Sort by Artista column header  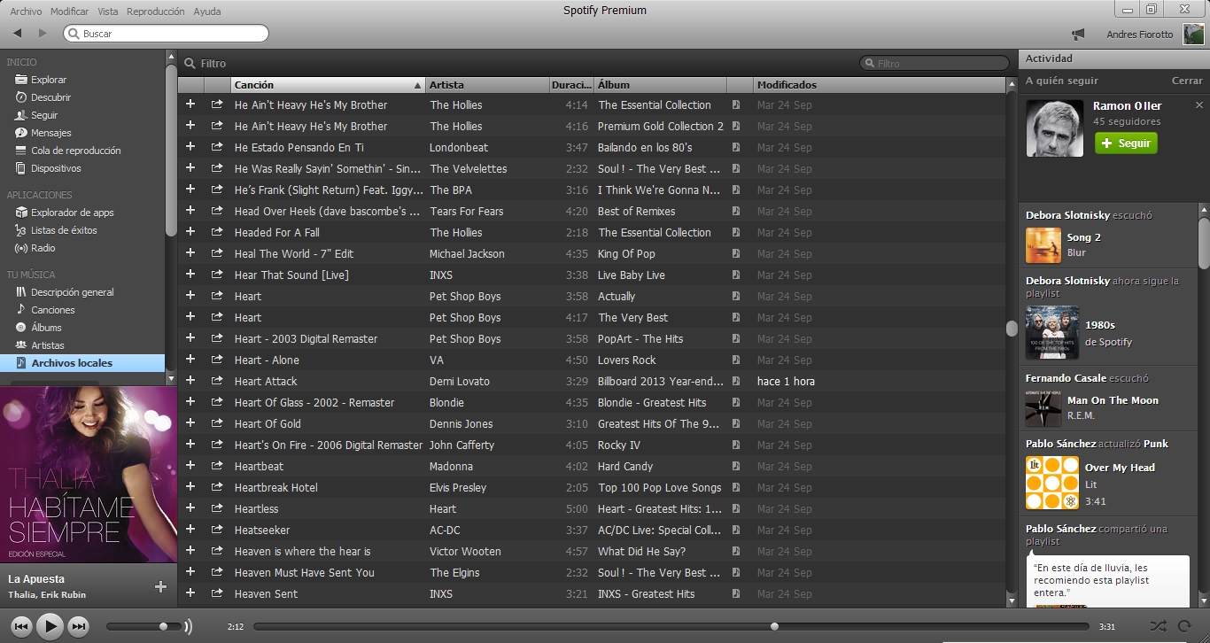(x=487, y=85)
